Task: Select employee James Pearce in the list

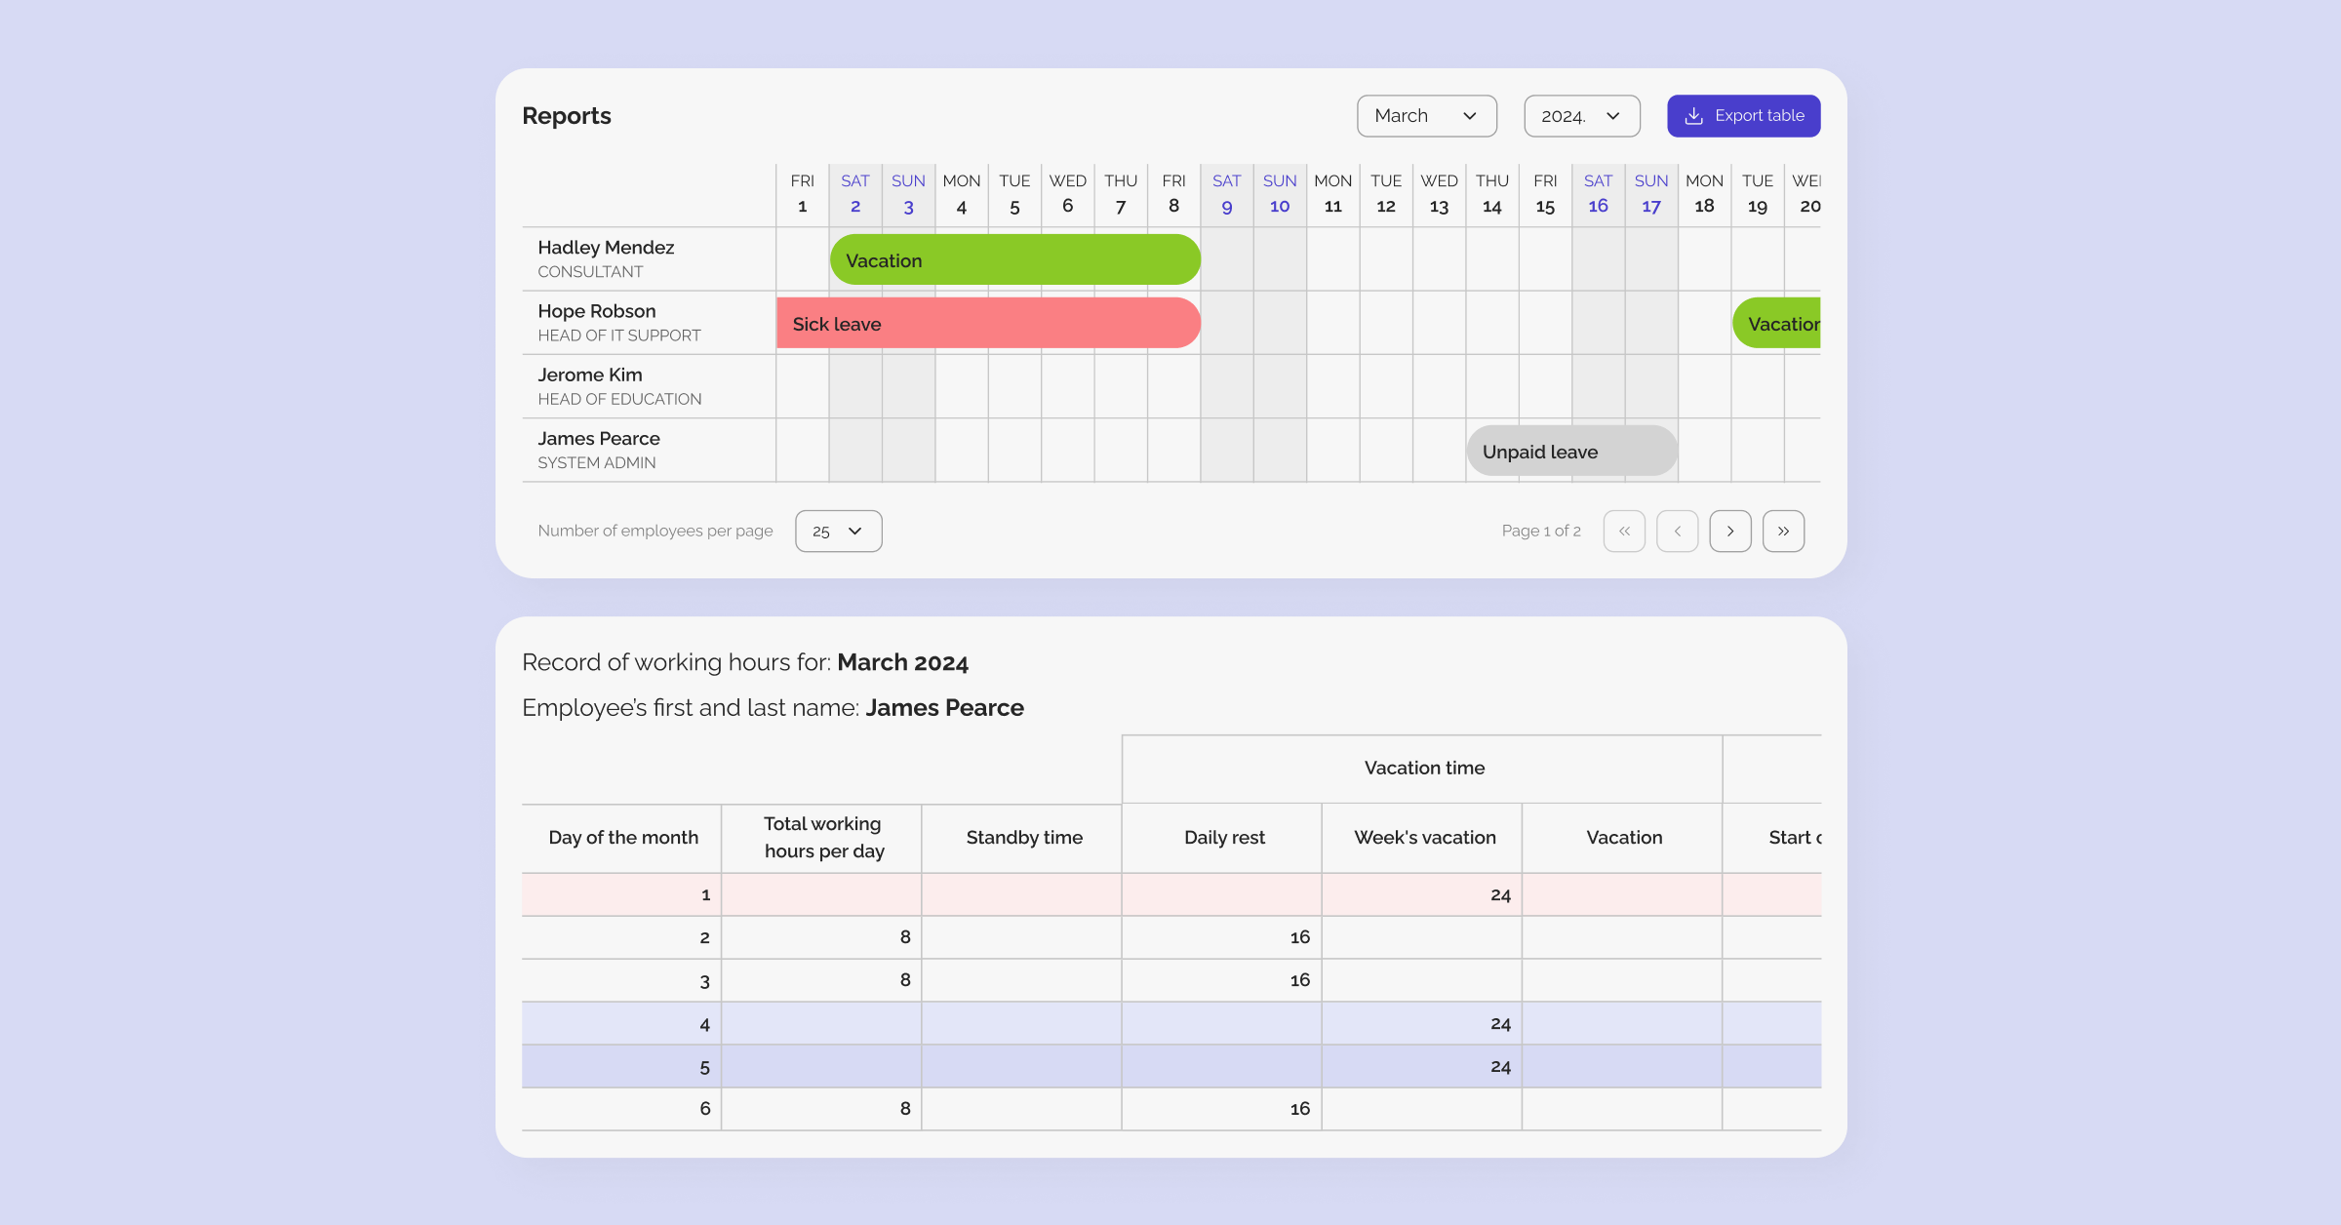Action: pyautogui.click(x=598, y=439)
